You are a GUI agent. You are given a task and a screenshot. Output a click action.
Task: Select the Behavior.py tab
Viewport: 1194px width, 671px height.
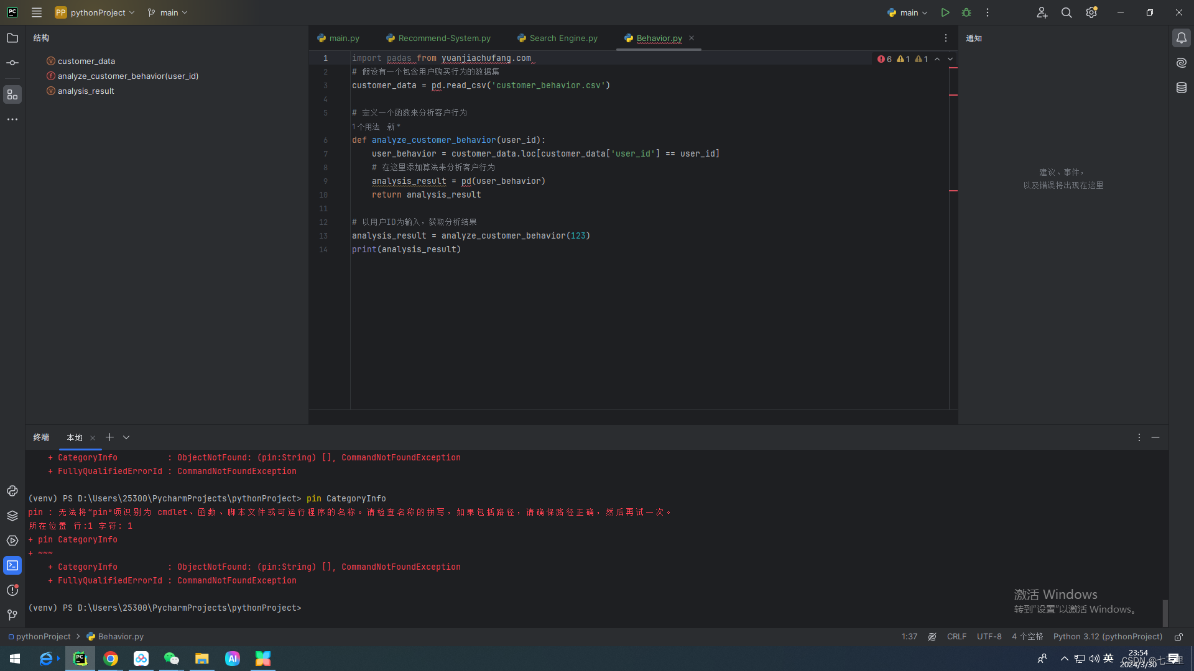point(659,38)
